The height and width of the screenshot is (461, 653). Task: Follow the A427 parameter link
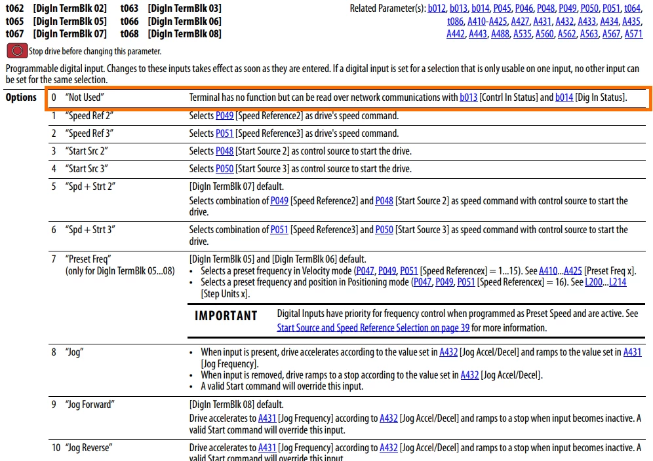pyautogui.click(x=520, y=21)
